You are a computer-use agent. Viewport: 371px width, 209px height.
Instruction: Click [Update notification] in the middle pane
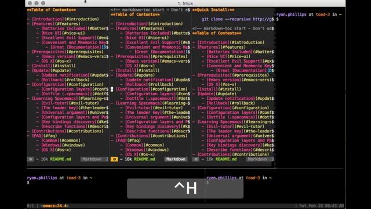[x=150, y=80]
